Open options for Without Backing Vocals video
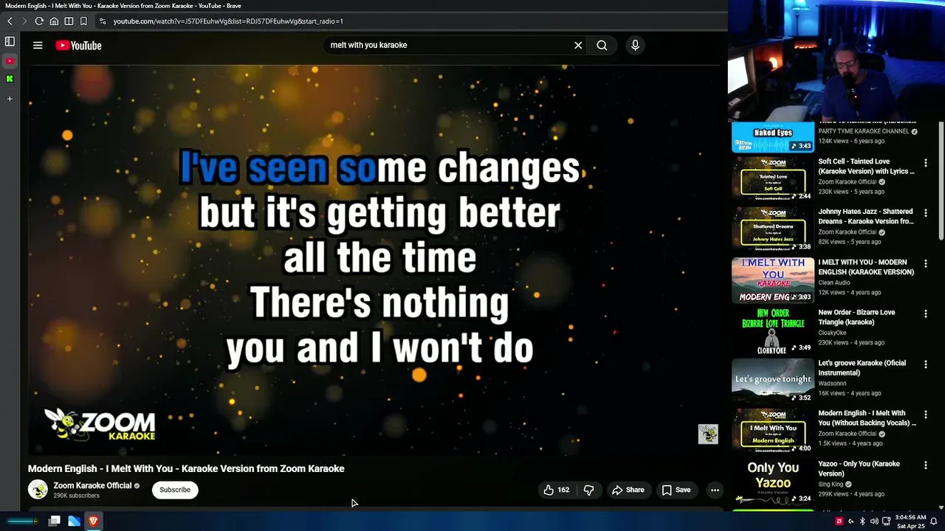Screen dimensions: 945x531 [925, 414]
